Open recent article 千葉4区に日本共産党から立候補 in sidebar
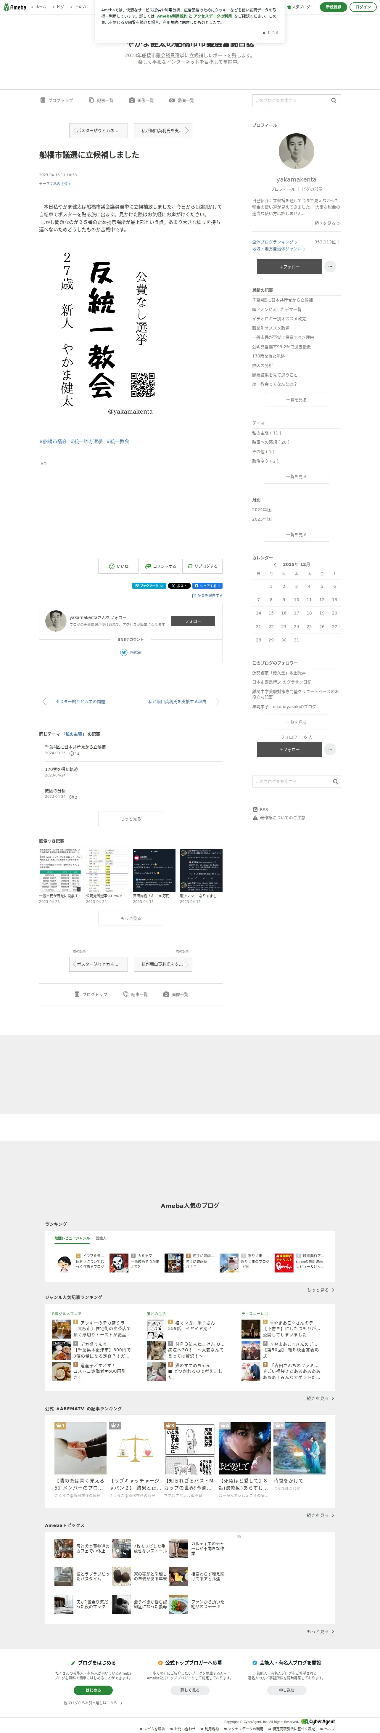 point(282,300)
